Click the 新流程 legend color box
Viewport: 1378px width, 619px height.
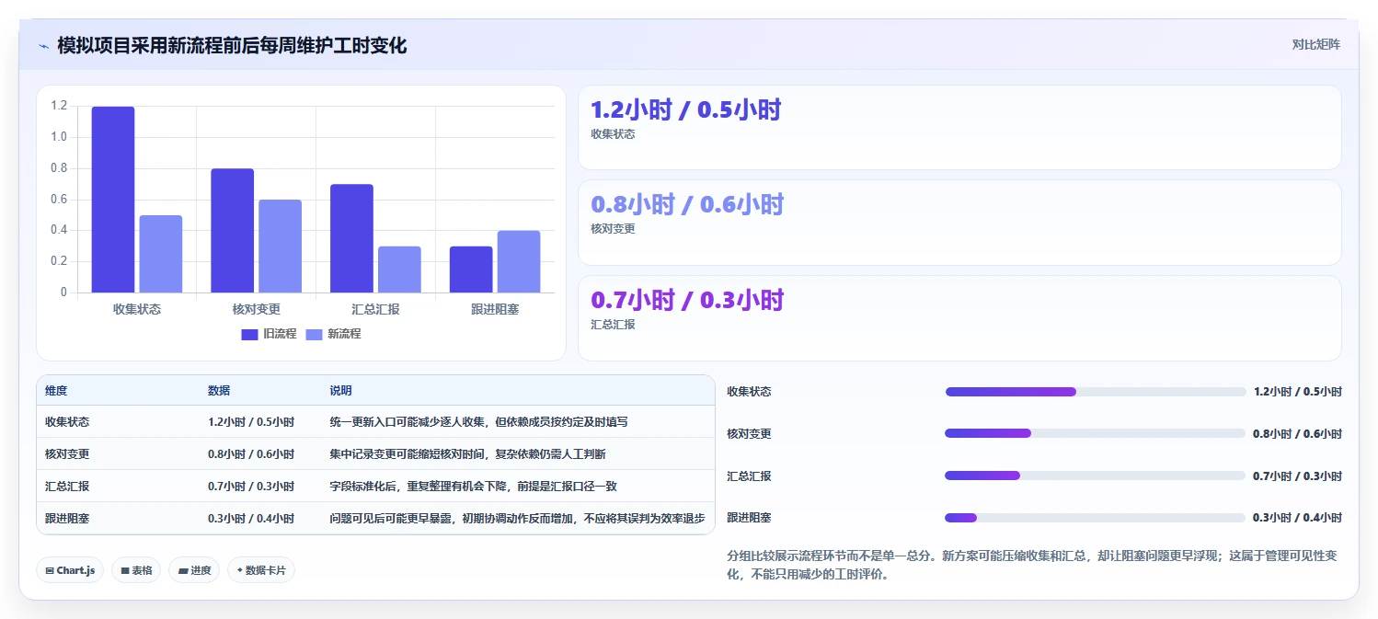pyautogui.click(x=314, y=335)
